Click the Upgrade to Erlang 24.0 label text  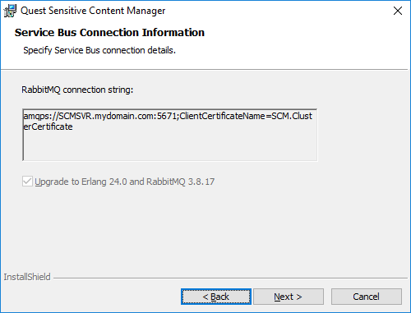point(125,182)
